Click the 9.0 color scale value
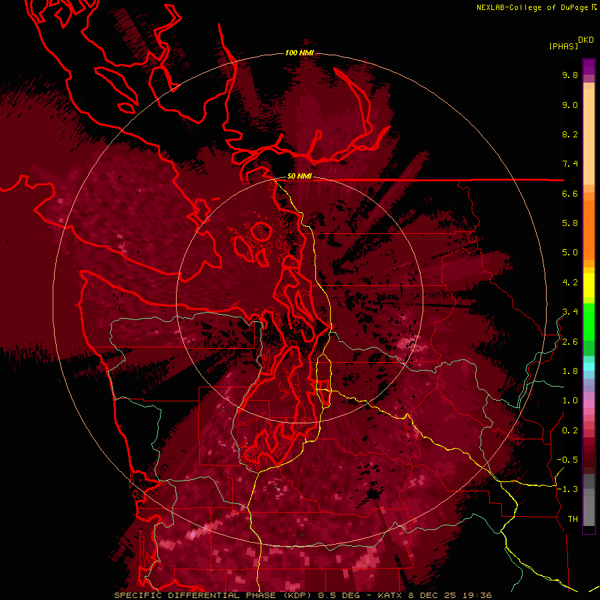600x600 pixels. click(x=570, y=105)
